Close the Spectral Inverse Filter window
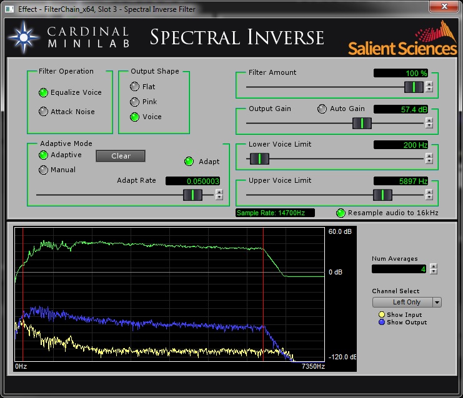The width and height of the screenshot is (463, 398). point(444,6)
